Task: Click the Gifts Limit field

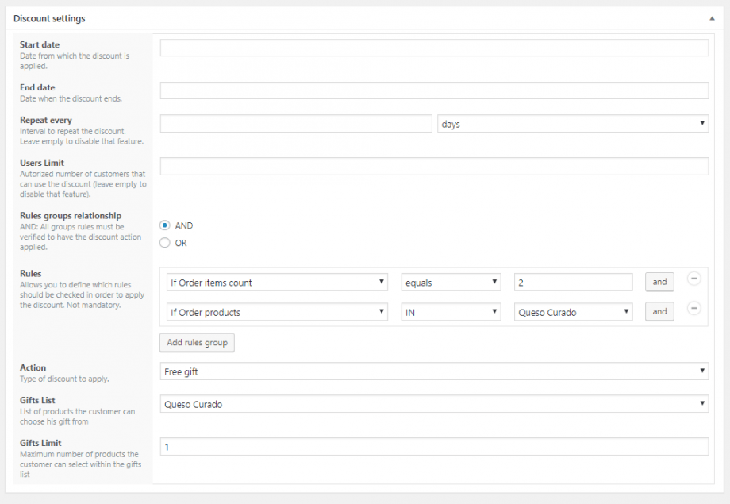Action: click(x=434, y=447)
